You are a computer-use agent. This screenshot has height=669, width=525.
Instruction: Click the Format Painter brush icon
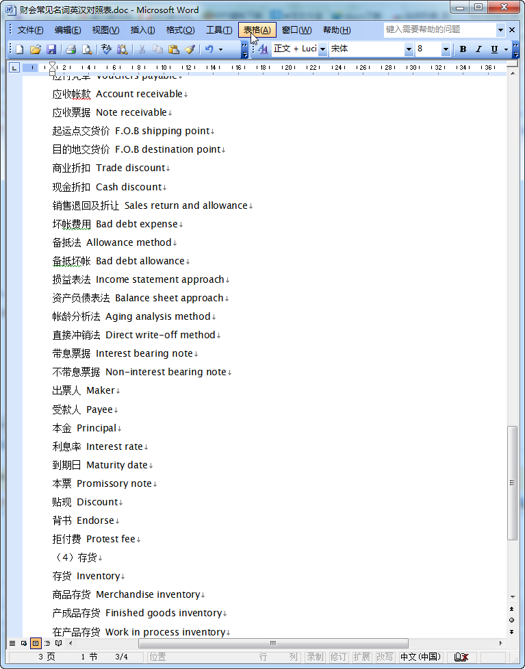190,49
